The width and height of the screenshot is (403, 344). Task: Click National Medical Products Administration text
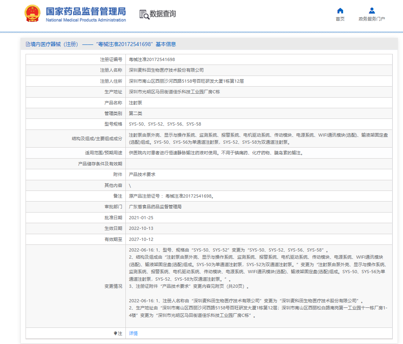[86, 20]
